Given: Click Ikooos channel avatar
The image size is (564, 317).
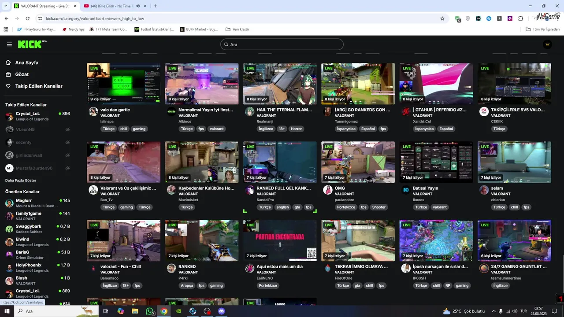Looking at the screenshot, I should pyautogui.click(x=406, y=190).
